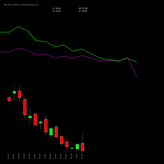
Task: Click the 08 Jul date axis label
Action: pos(9,156)
